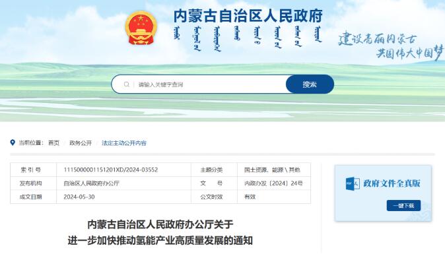
Task: Click 政府文件全真版 heading text
Action: point(392,183)
